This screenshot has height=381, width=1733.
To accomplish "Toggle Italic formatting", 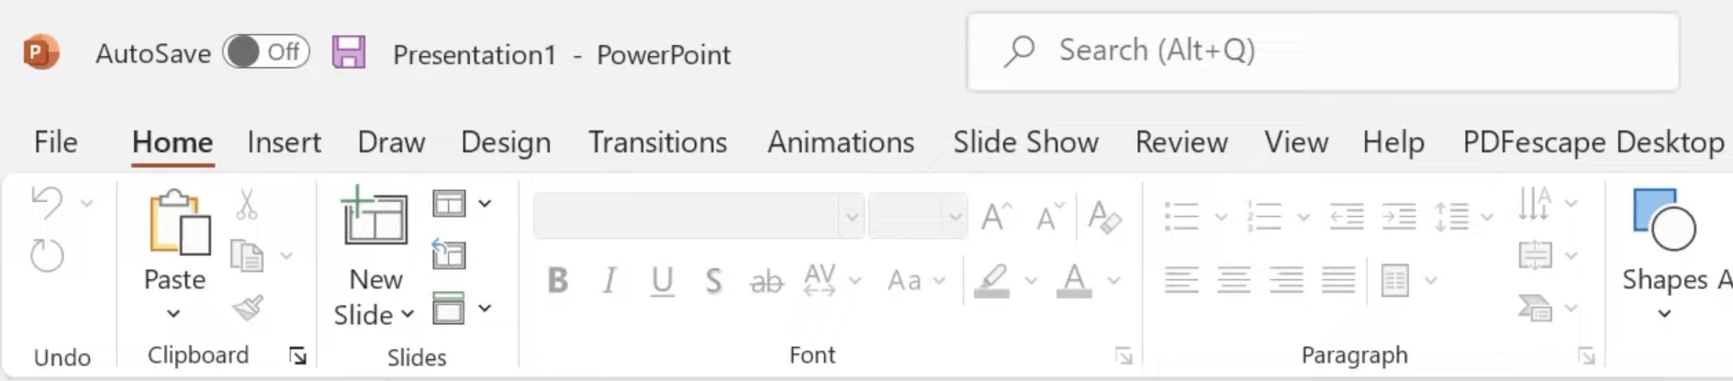I will pos(609,280).
